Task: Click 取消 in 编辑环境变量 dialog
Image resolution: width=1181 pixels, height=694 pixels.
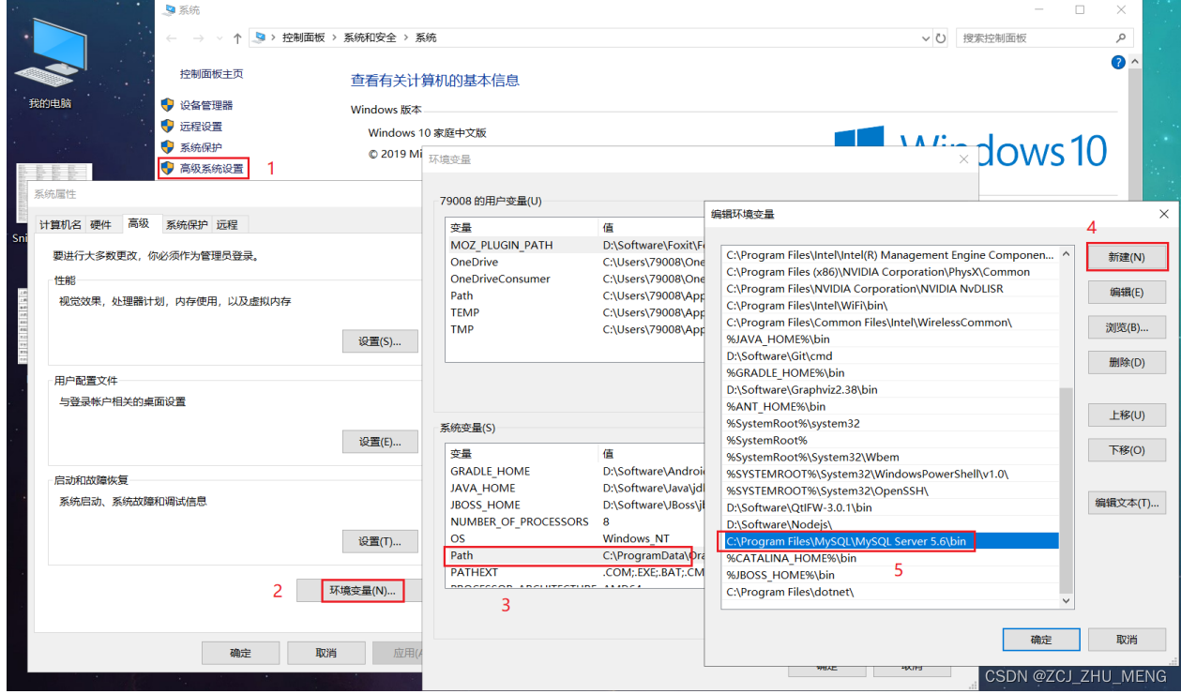Action: (x=1127, y=640)
